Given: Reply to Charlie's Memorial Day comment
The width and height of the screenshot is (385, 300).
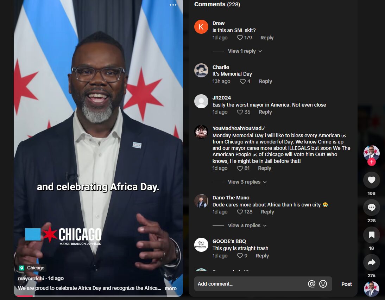Looking at the screenshot, I should point(265,82).
